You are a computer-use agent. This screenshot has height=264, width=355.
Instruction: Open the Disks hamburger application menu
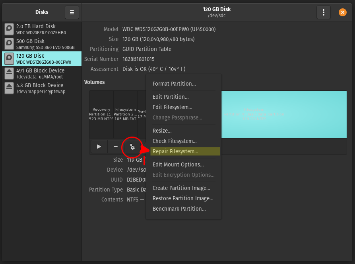tap(72, 12)
